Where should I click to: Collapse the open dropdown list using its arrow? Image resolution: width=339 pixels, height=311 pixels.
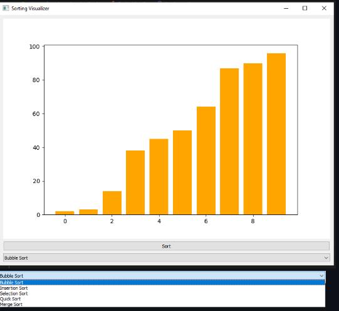pos(321,276)
